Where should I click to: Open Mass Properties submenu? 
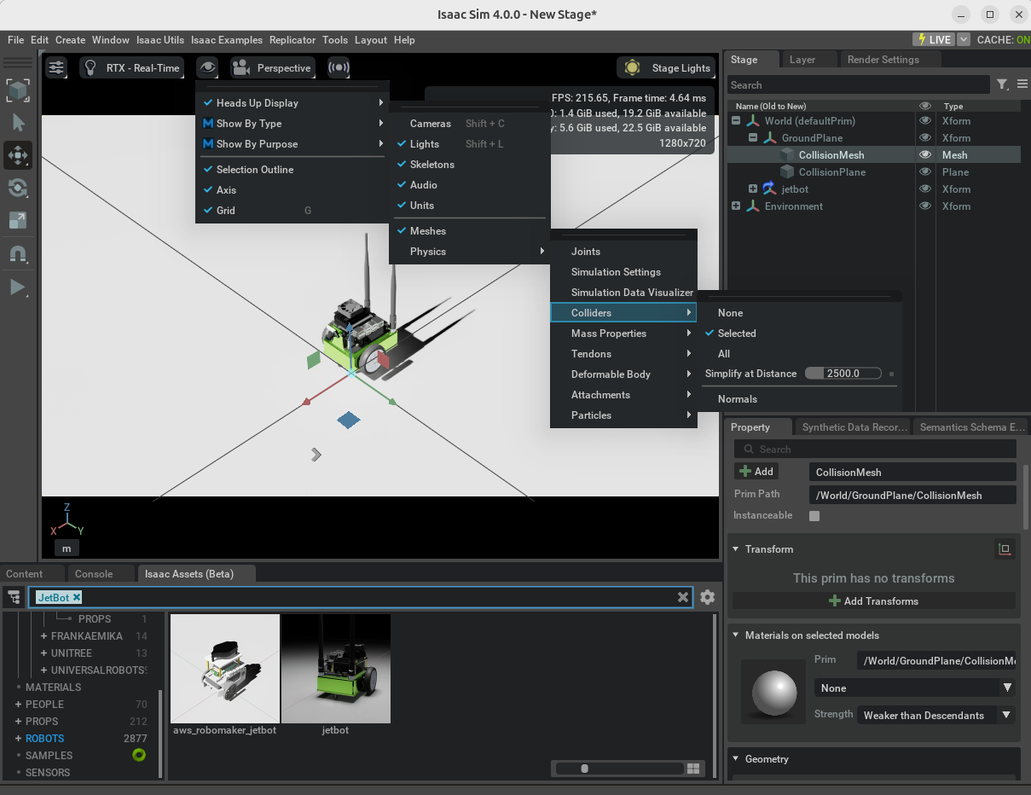point(623,334)
